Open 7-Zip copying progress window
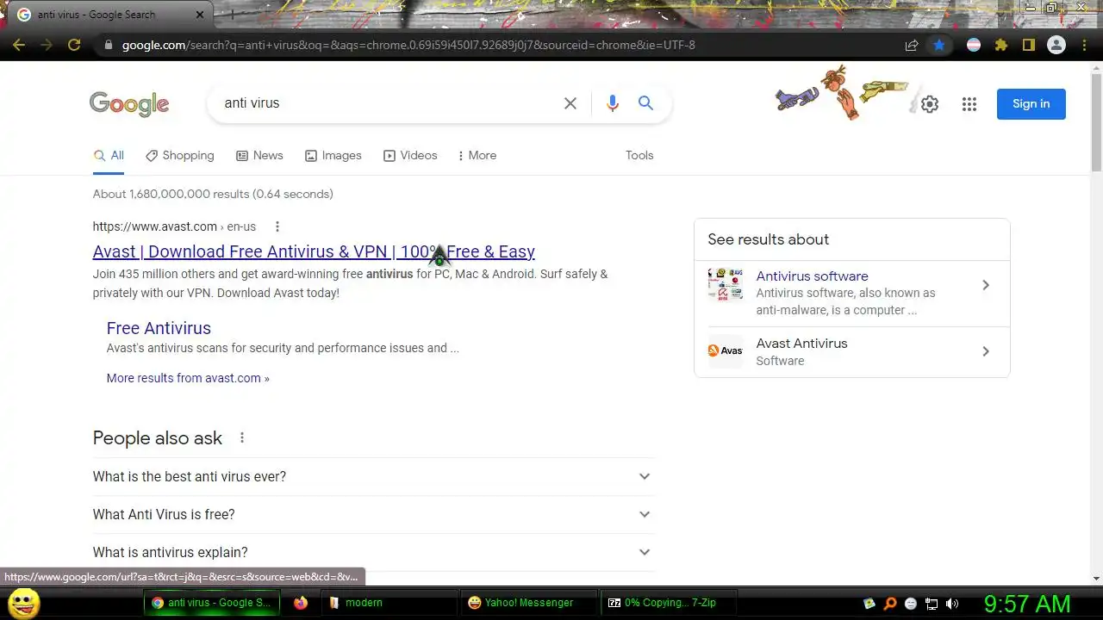The width and height of the screenshot is (1103, 620). (669, 603)
